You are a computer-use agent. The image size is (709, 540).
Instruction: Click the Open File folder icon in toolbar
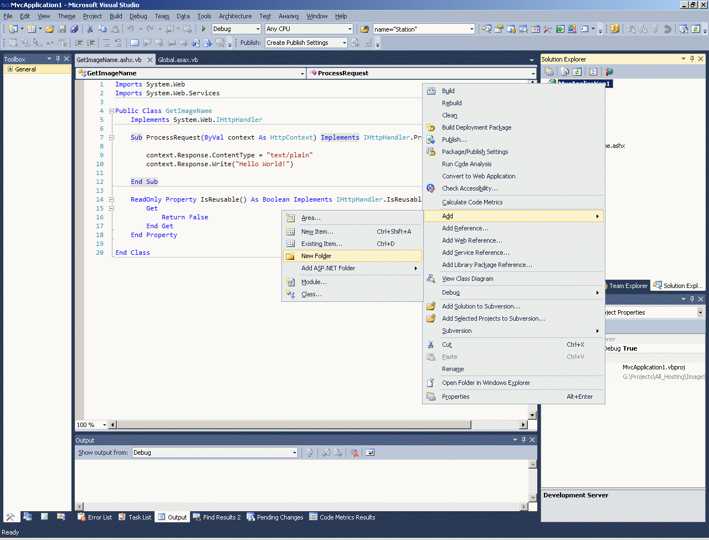coord(50,29)
